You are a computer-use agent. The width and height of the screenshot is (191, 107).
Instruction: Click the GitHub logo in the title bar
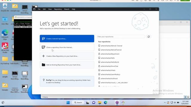pos(34,9)
